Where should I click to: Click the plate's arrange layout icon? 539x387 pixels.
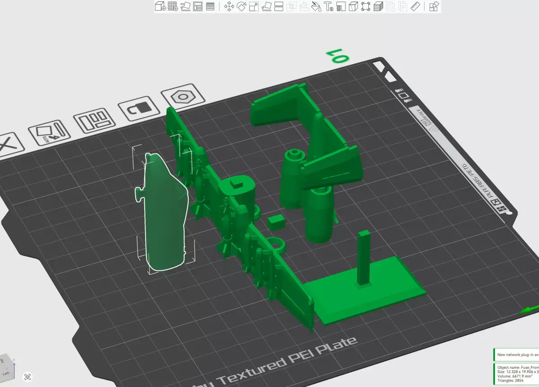95,121
